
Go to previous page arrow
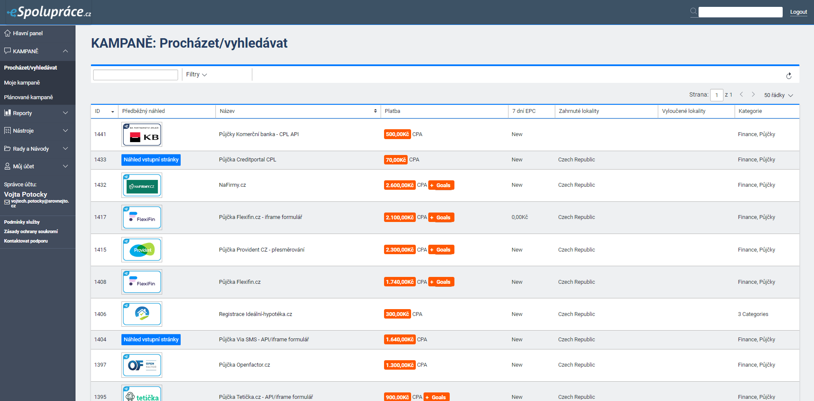pyautogui.click(x=741, y=94)
